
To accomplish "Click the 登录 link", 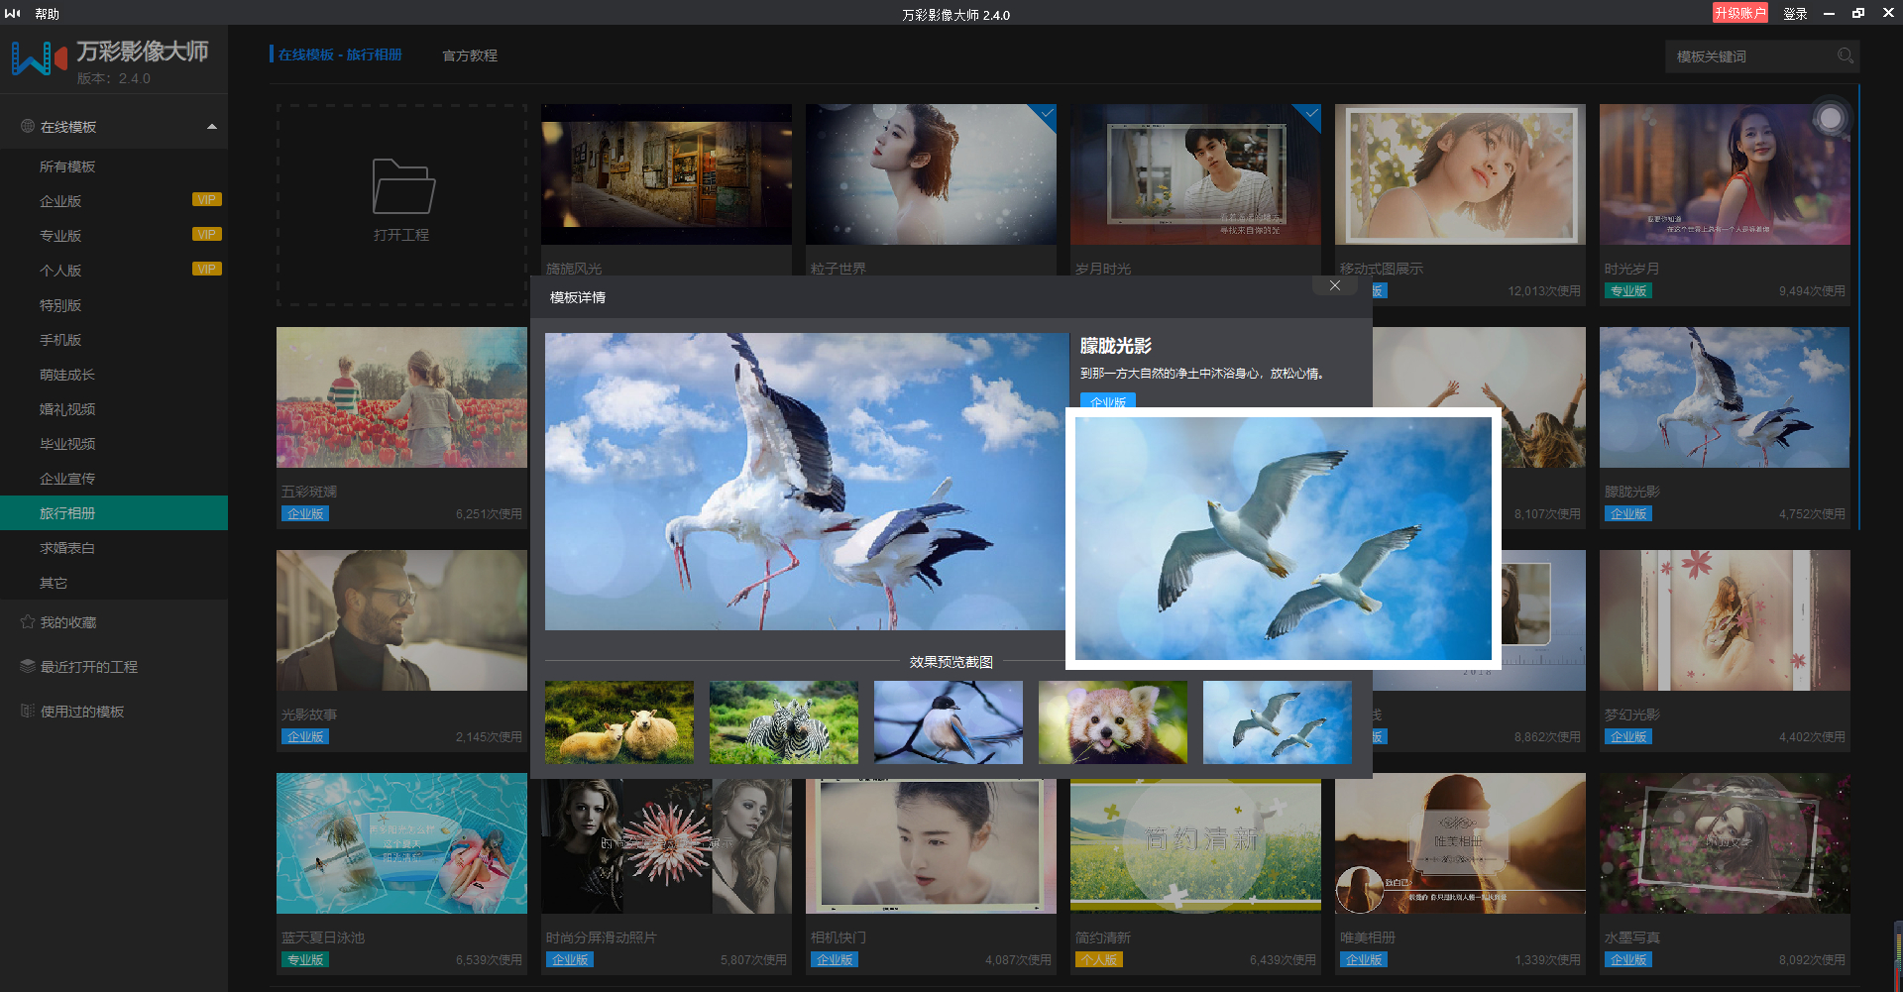I will pos(1795,14).
